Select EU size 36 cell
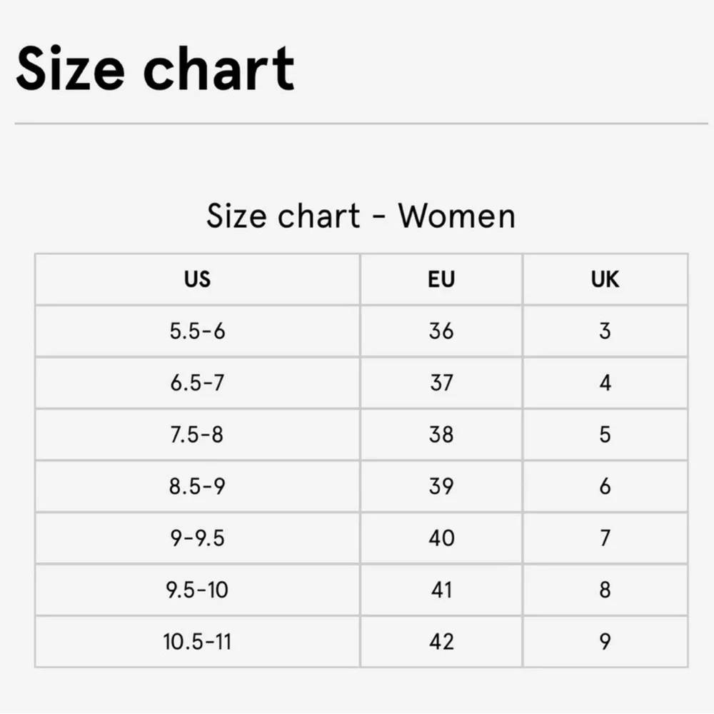714x714 pixels. 441,331
